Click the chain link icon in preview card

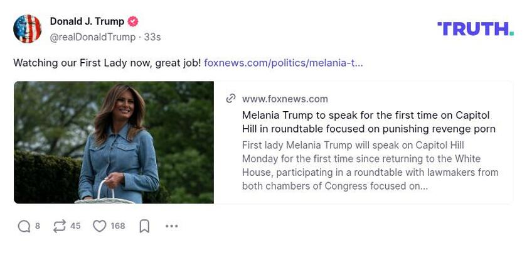(231, 99)
